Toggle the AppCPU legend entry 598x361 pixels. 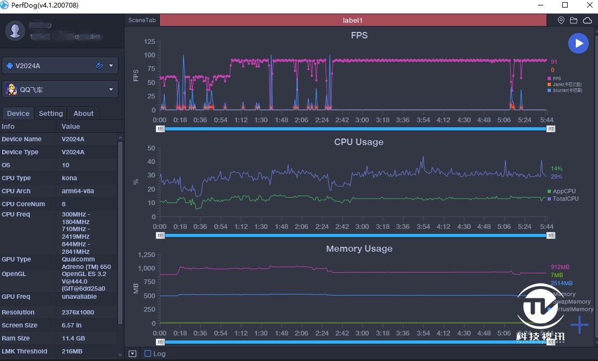(563, 191)
